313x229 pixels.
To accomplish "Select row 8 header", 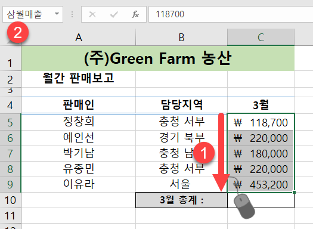I will 10,169.
